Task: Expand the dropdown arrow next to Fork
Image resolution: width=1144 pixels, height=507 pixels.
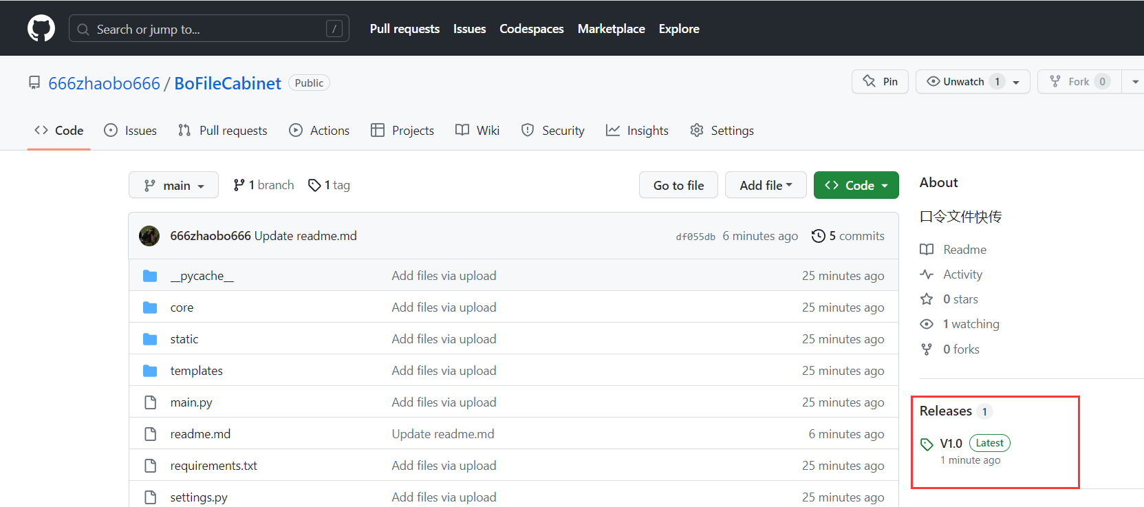Action: (x=1134, y=81)
